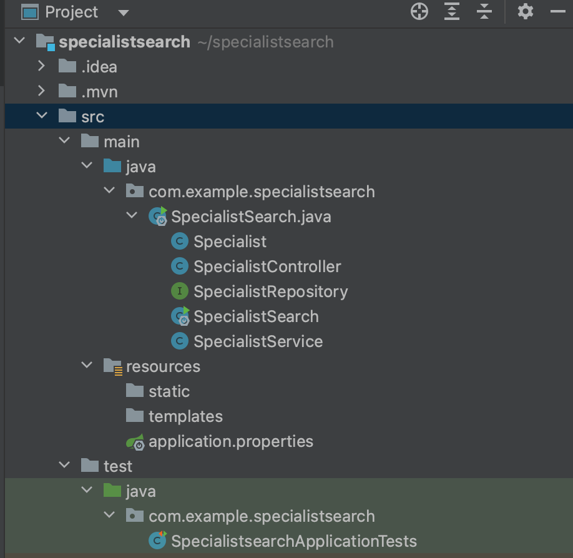Click the SpecialistSearch.java runnable class icon
Image resolution: width=573 pixels, height=558 pixels.
click(x=158, y=217)
